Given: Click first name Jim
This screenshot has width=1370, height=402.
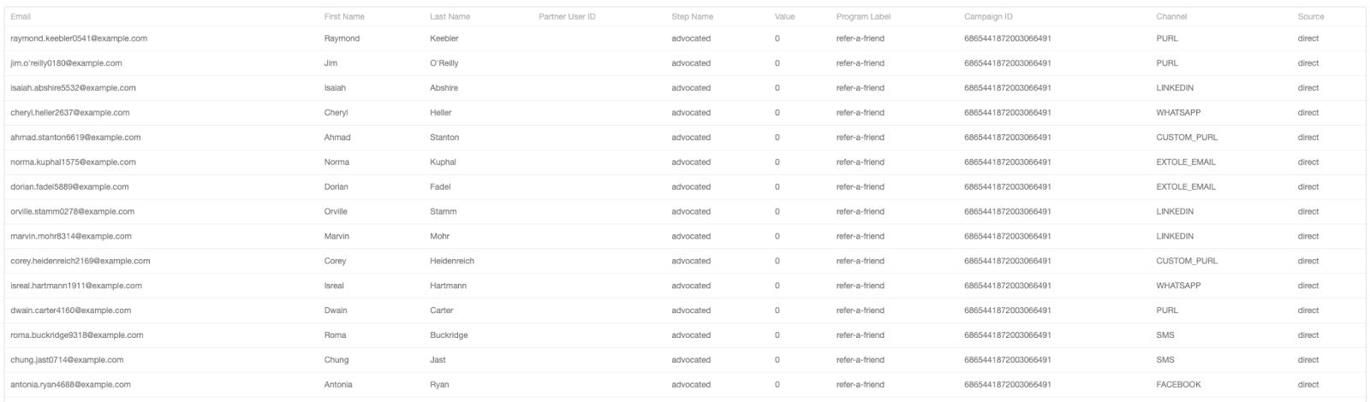Looking at the screenshot, I should pos(331,63).
